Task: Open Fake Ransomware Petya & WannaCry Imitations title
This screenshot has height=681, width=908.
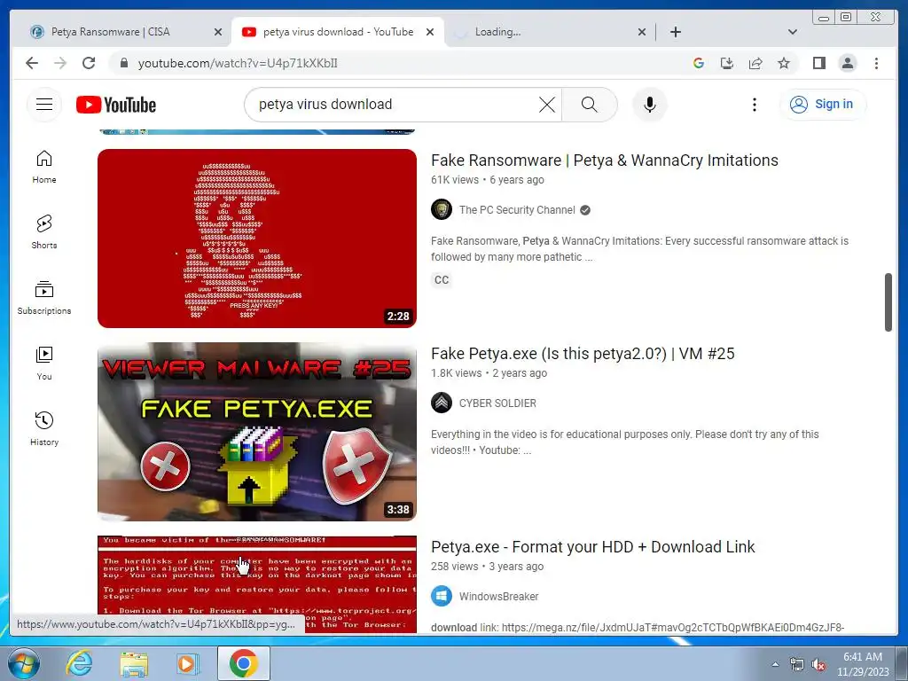Action: [604, 160]
